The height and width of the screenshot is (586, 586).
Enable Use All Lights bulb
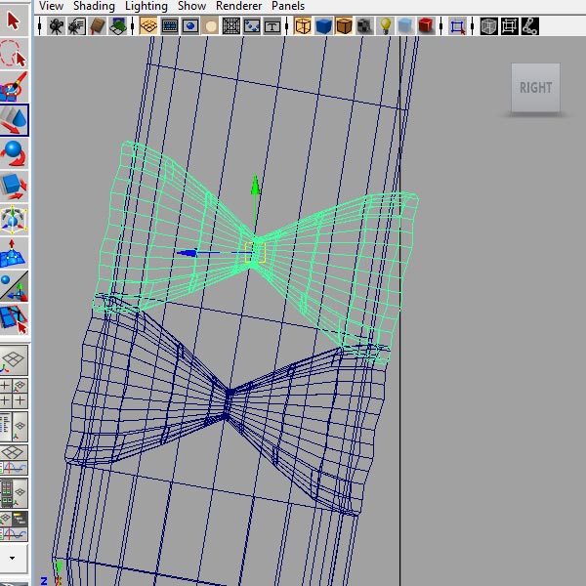tap(385, 26)
